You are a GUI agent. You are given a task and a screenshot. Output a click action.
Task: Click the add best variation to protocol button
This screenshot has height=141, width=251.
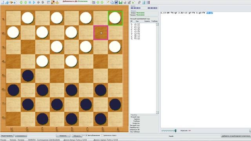[x=236, y=136]
